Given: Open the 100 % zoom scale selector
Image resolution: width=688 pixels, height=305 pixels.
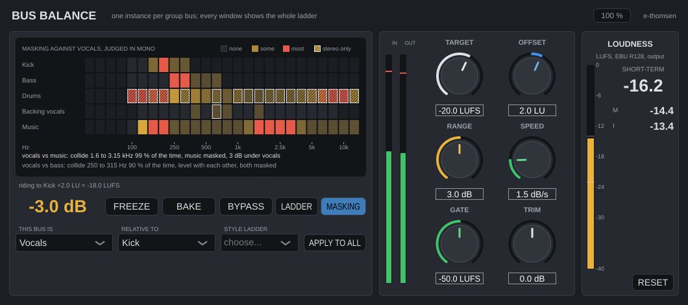Looking at the screenshot, I should pos(612,16).
